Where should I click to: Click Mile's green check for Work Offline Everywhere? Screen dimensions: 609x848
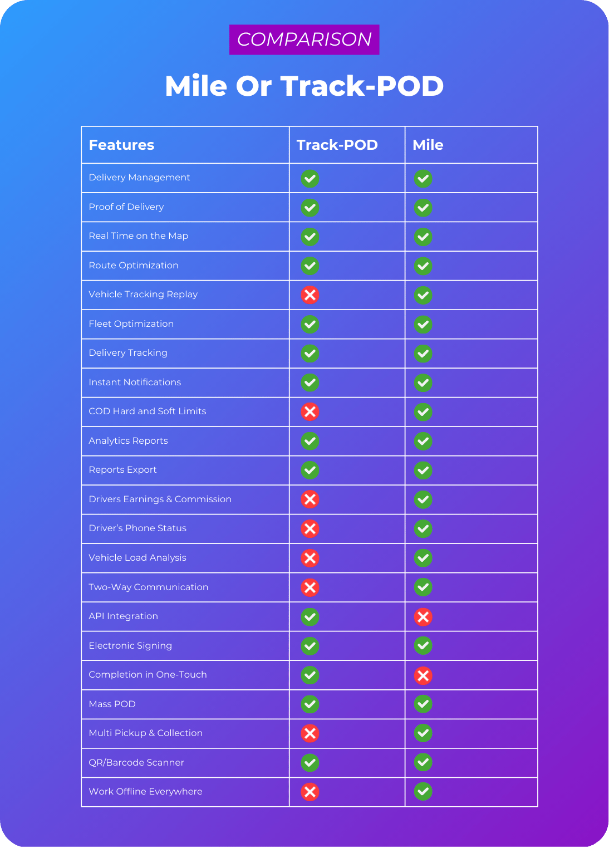click(423, 791)
